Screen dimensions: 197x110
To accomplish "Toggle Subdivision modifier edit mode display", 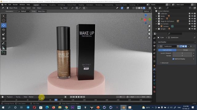I will pyautogui.click(x=181, y=46).
